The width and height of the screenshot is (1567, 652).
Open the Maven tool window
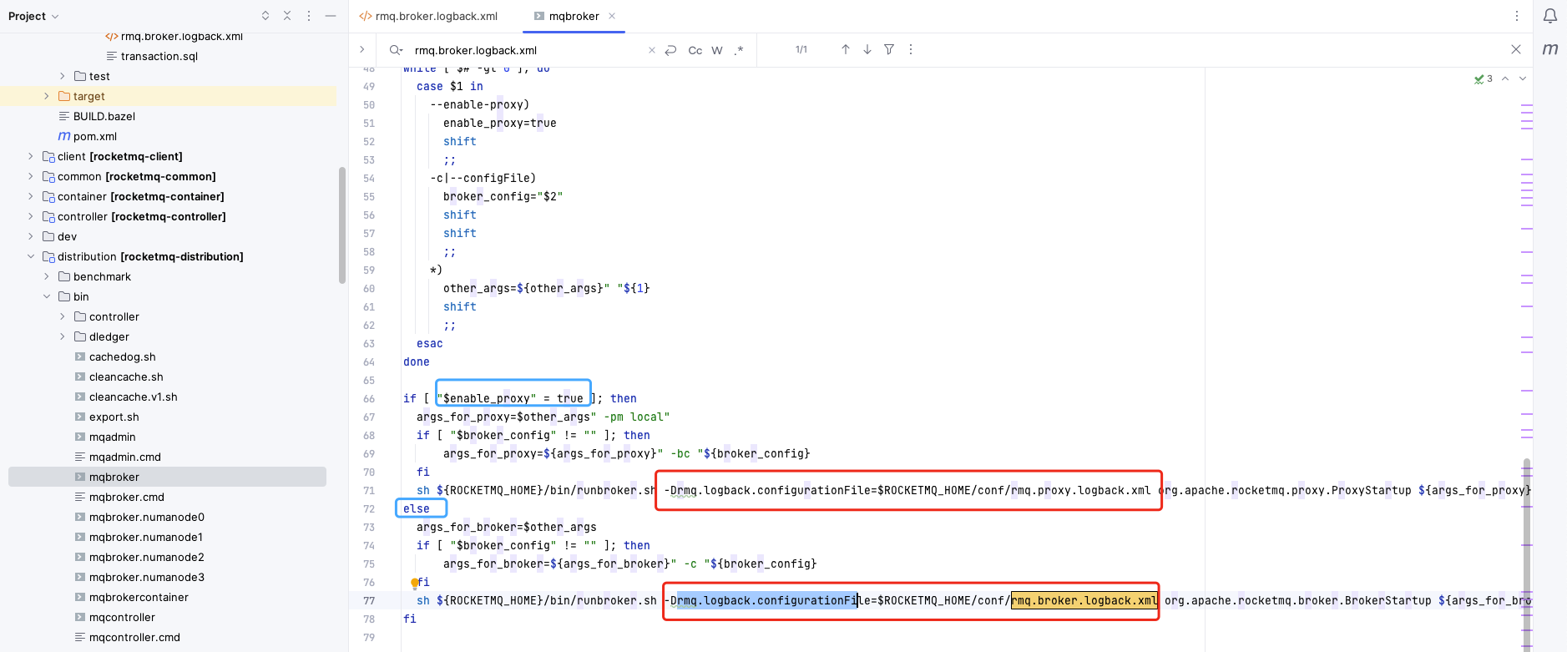pyautogui.click(x=1549, y=49)
